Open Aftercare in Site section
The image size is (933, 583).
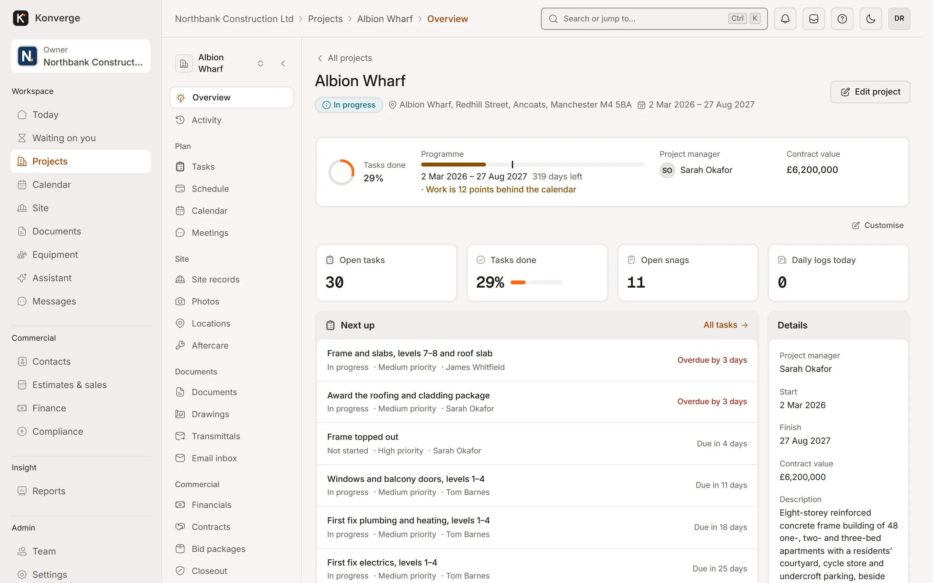click(x=231, y=345)
